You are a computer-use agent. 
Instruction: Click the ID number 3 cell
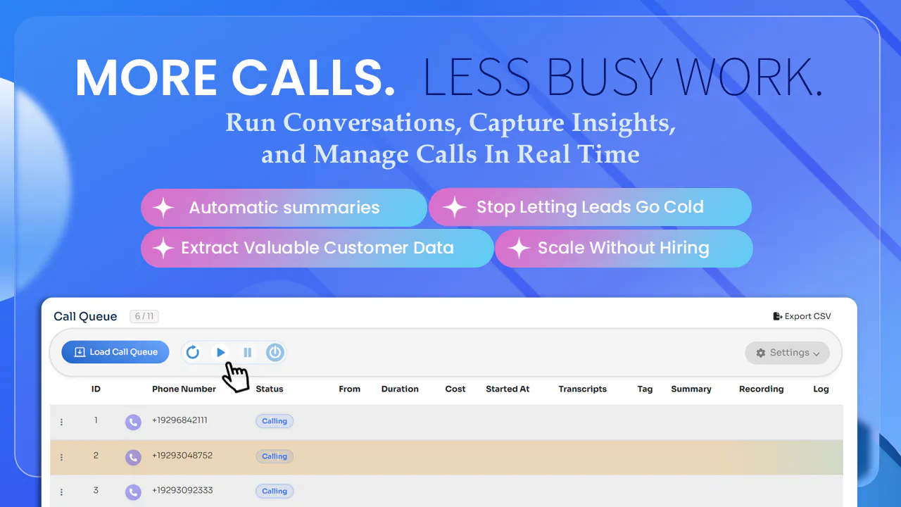(96, 490)
